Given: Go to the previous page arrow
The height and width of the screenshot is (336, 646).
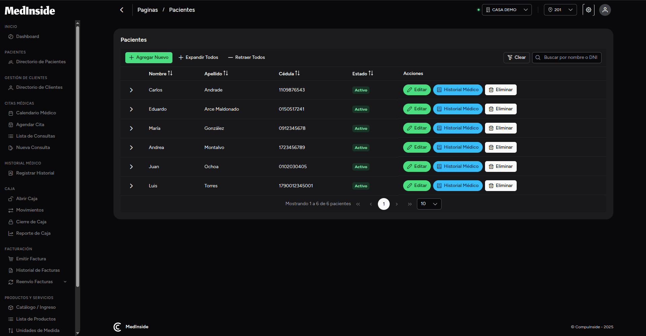Looking at the screenshot, I should [371, 204].
